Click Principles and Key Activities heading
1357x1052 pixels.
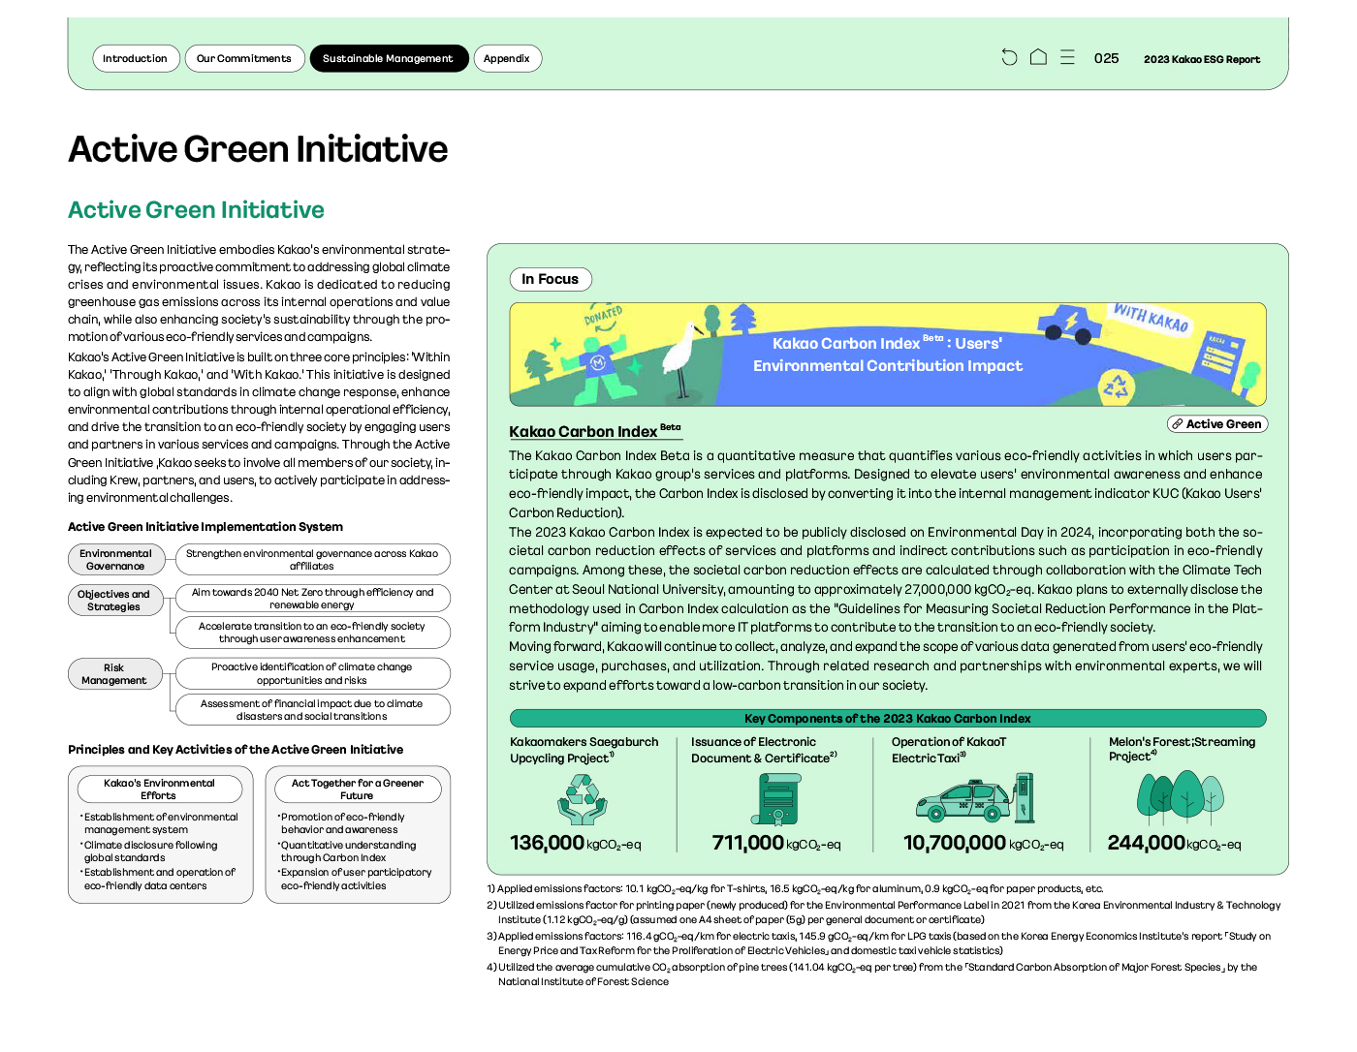tap(236, 750)
